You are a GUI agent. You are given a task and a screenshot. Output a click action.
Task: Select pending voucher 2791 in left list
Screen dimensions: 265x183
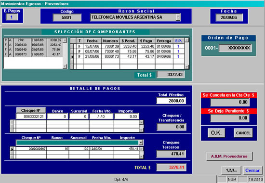[x=33, y=40]
